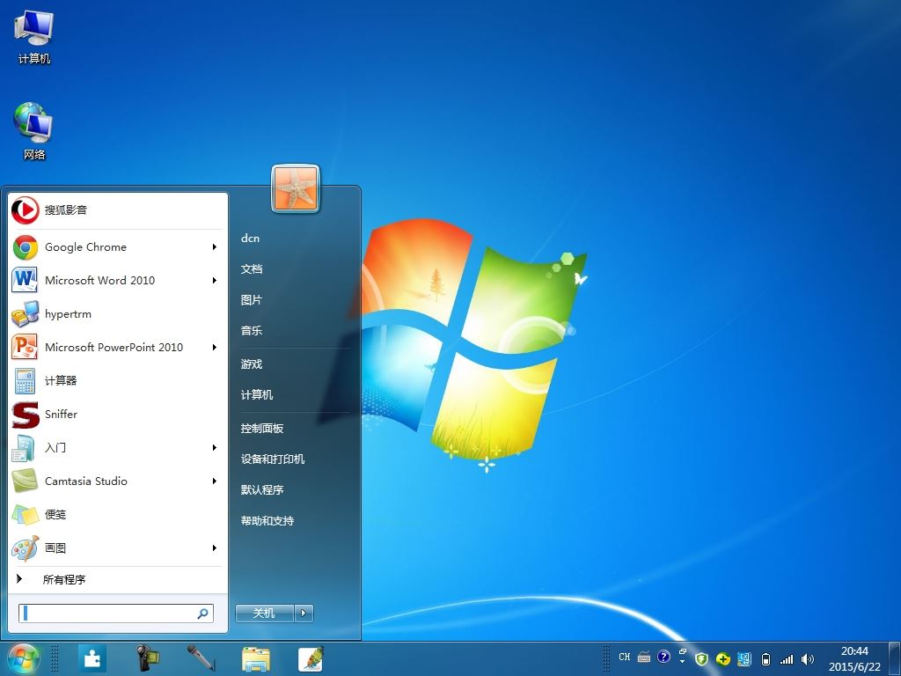The height and width of the screenshot is (676, 901).
Task: Start the Sniffer application
Action: 117,415
